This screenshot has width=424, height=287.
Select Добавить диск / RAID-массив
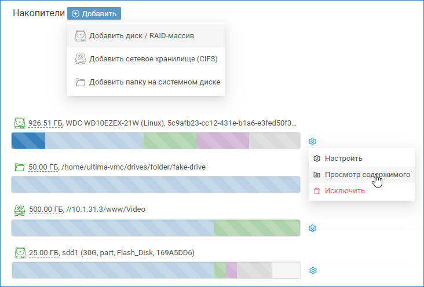[141, 36]
